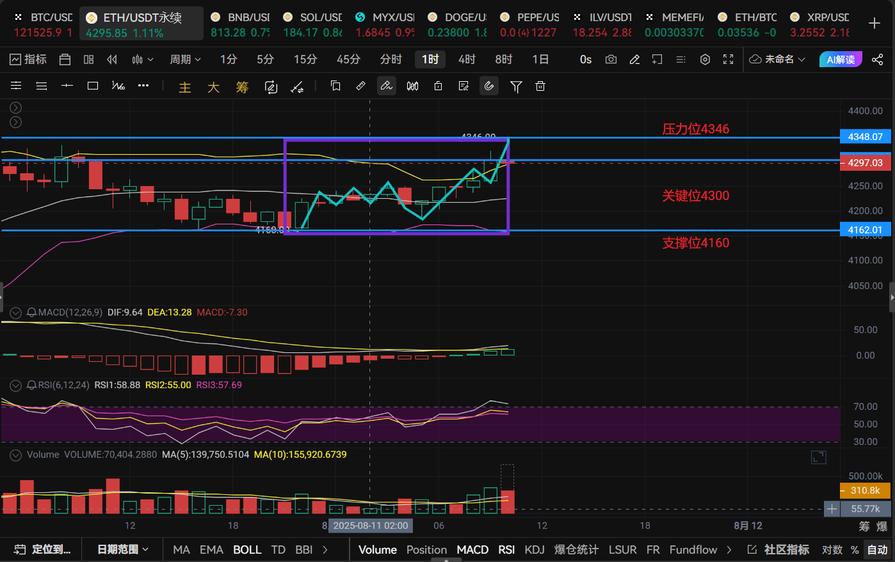
Task: Click the funnel filter icon
Action: (x=516, y=86)
